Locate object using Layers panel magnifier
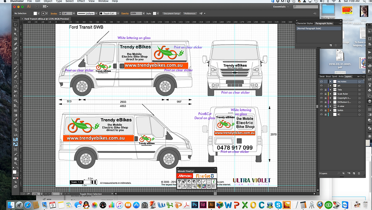 coord(339,173)
